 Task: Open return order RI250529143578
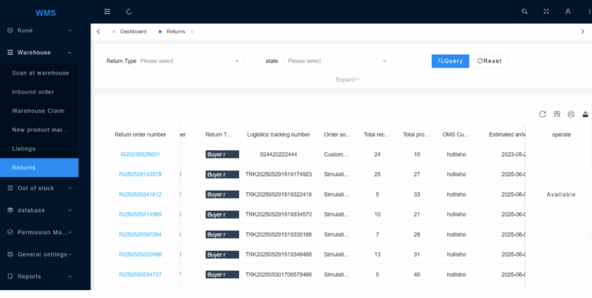tap(140, 174)
